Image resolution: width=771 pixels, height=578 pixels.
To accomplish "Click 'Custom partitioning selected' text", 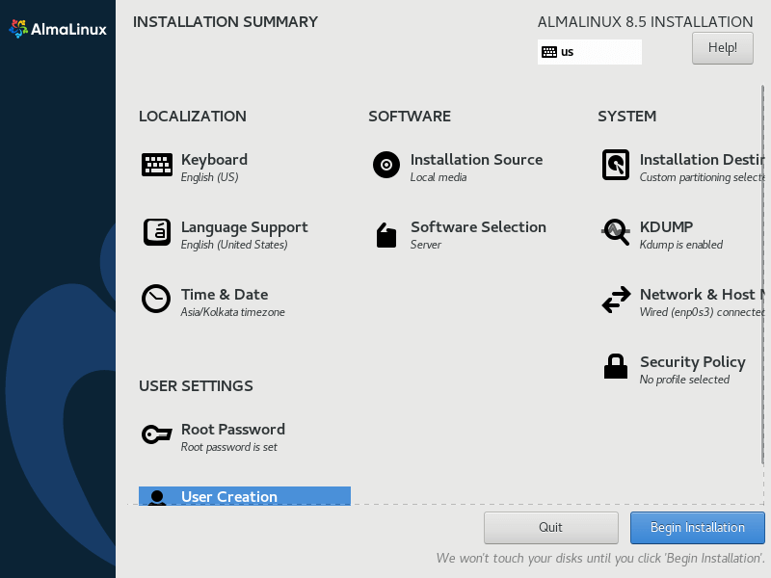I will click(x=703, y=177).
